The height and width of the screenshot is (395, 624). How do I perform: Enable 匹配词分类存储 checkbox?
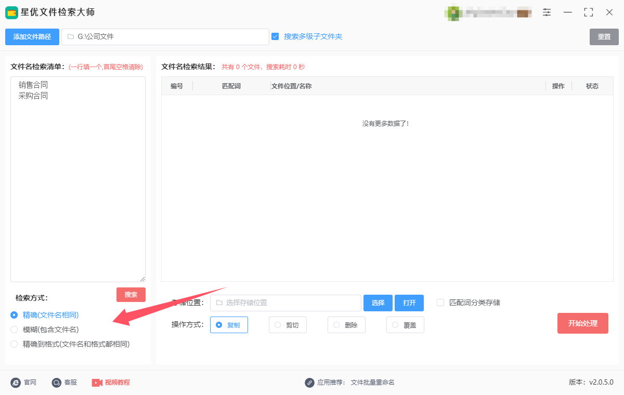coord(440,302)
